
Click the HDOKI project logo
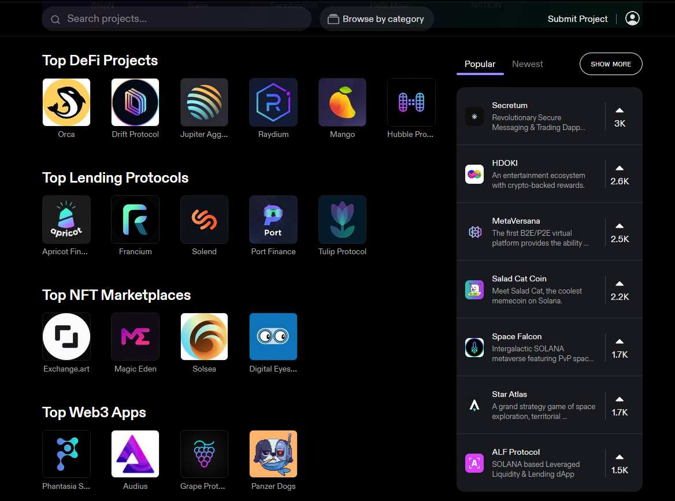point(474,175)
